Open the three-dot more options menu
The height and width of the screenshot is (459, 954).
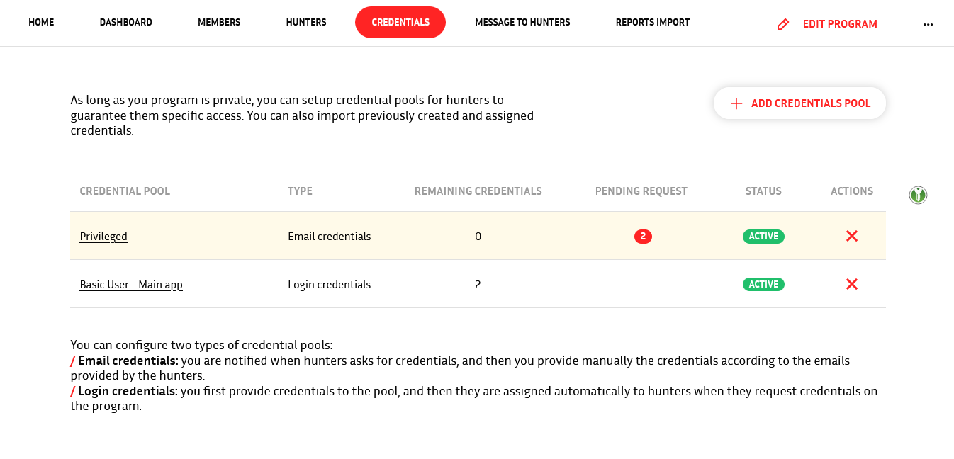coord(928,24)
